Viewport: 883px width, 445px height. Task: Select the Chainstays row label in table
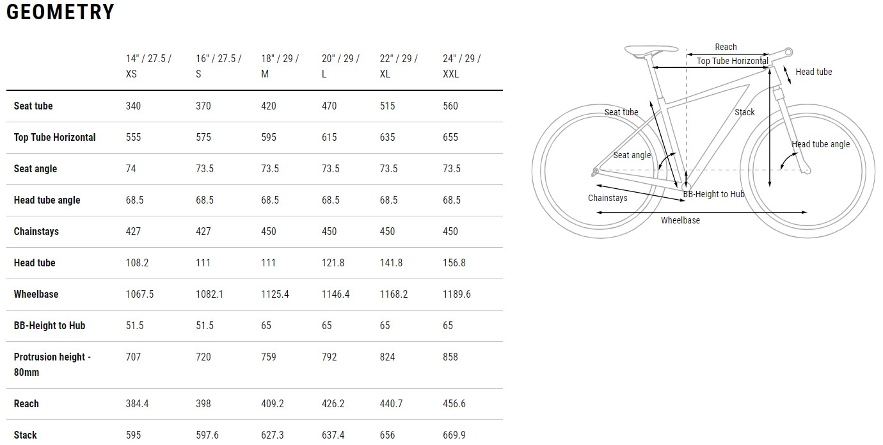pos(36,231)
